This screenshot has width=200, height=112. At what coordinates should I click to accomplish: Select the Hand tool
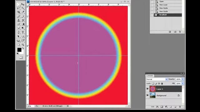coord(19,44)
